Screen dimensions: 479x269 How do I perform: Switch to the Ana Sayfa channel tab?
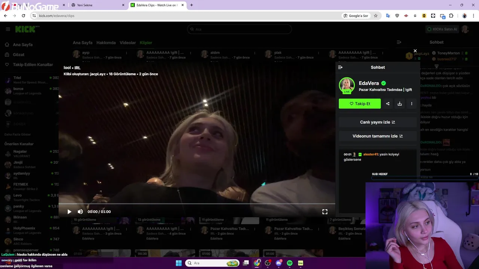click(82, 43)
